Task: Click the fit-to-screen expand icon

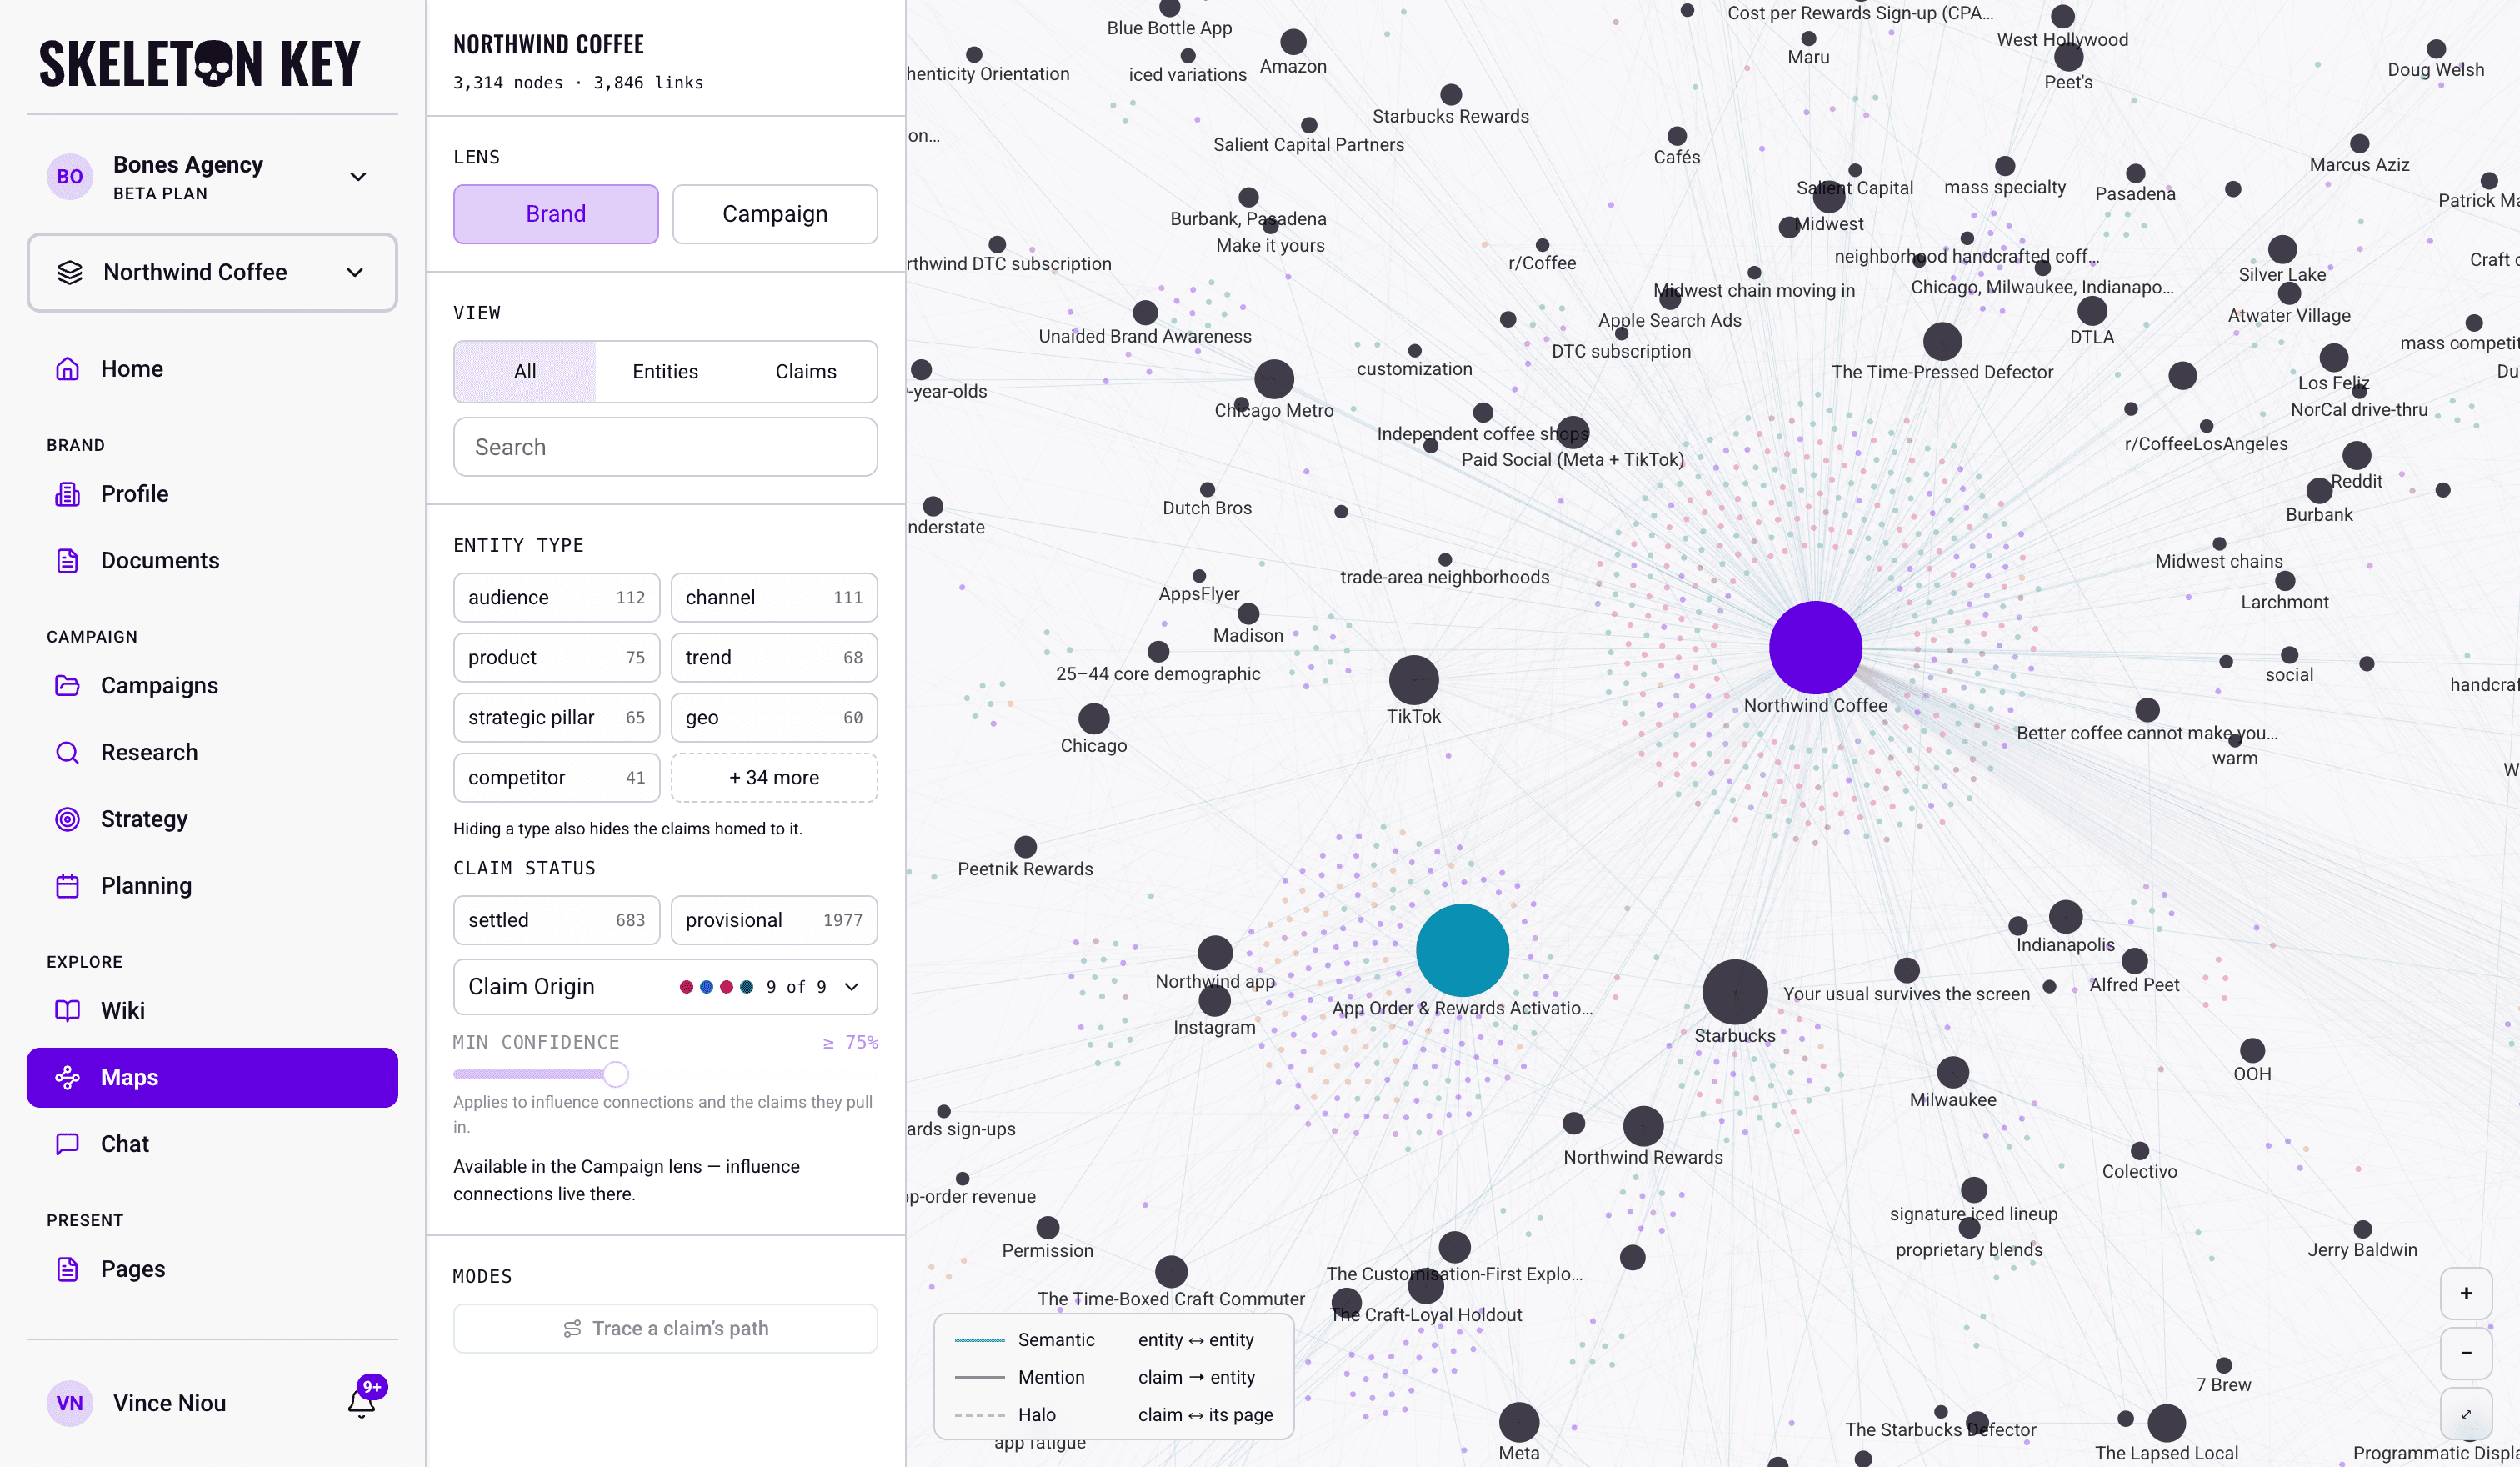Action: click(x=2466, y=1413)
